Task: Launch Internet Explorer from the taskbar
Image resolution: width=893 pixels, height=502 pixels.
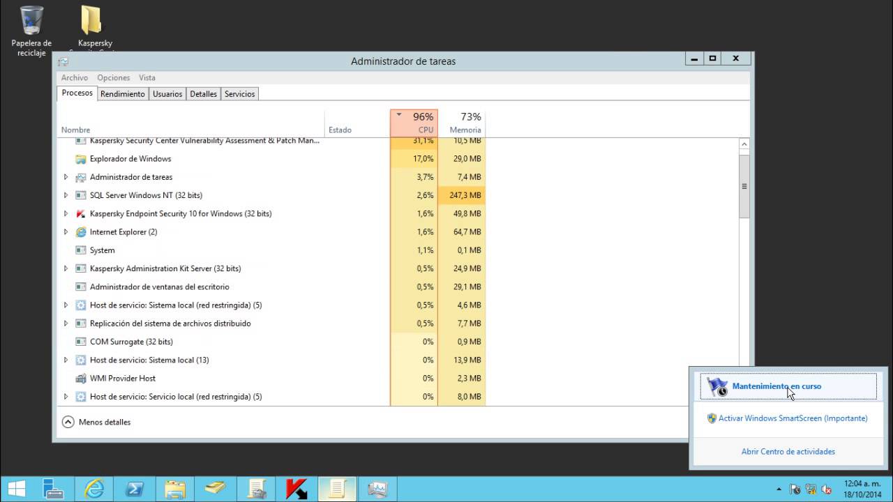Action: point(95,489)
